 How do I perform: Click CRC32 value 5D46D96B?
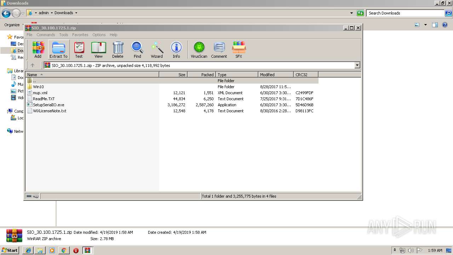tap(304, 105)
